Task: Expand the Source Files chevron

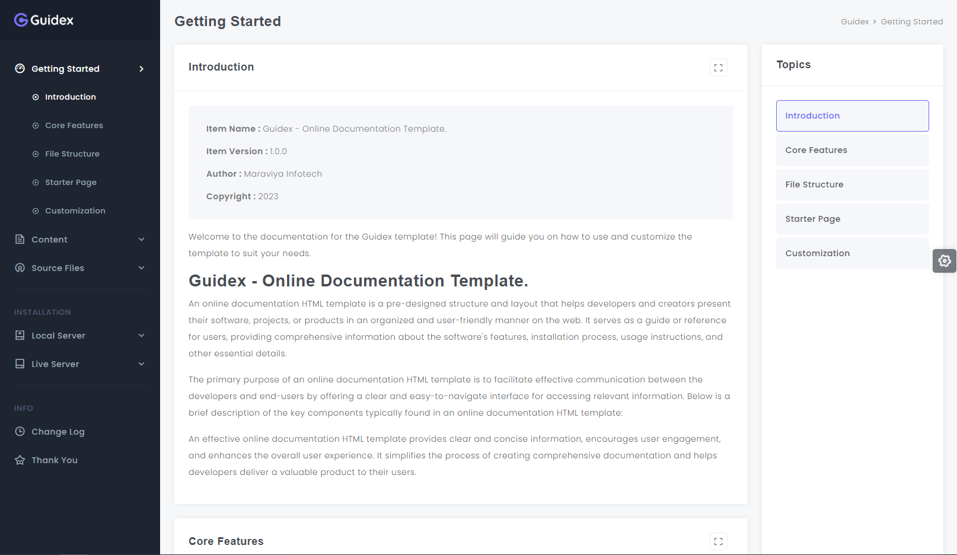Action: coord(141,268)
